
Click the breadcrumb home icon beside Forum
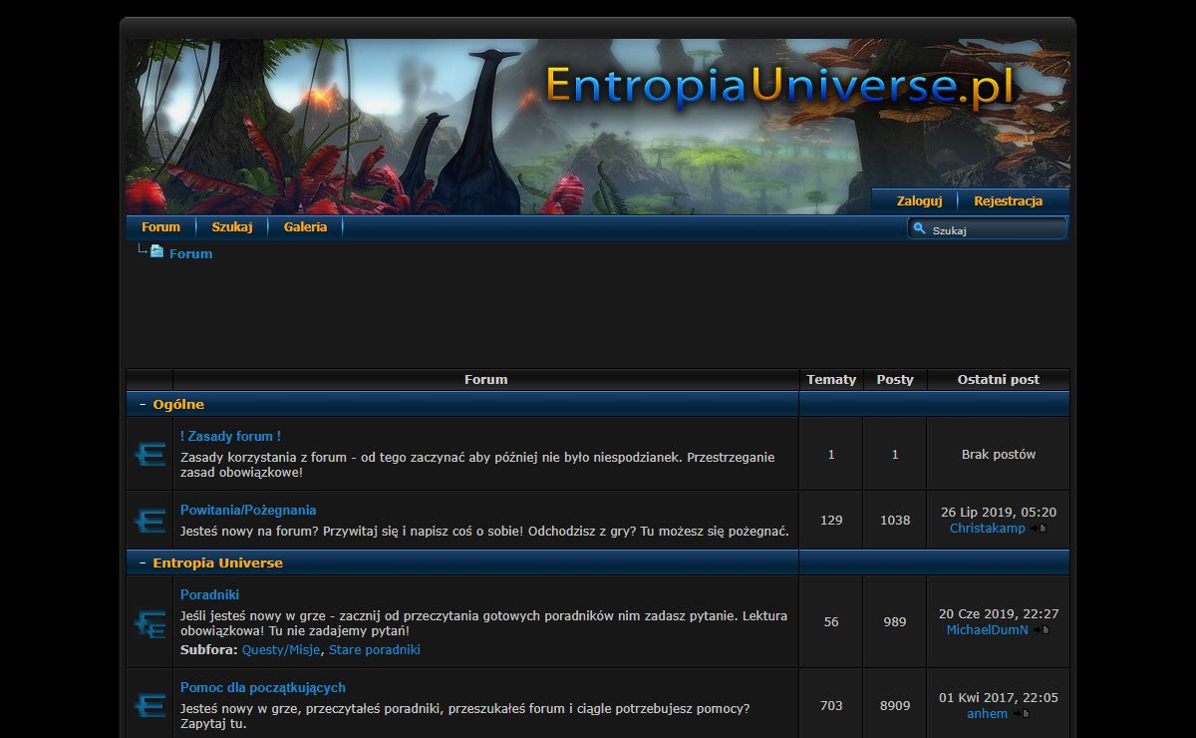pyautogui.click(x=156, y=252)
